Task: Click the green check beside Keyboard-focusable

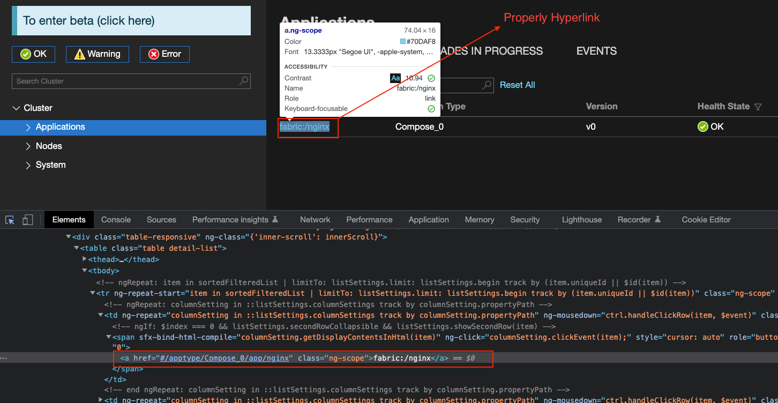Action: click(x=431, y=108)
